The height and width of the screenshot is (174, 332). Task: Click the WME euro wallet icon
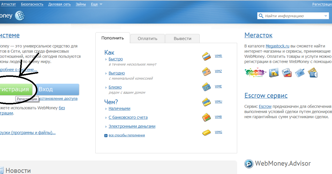point(206,87)
